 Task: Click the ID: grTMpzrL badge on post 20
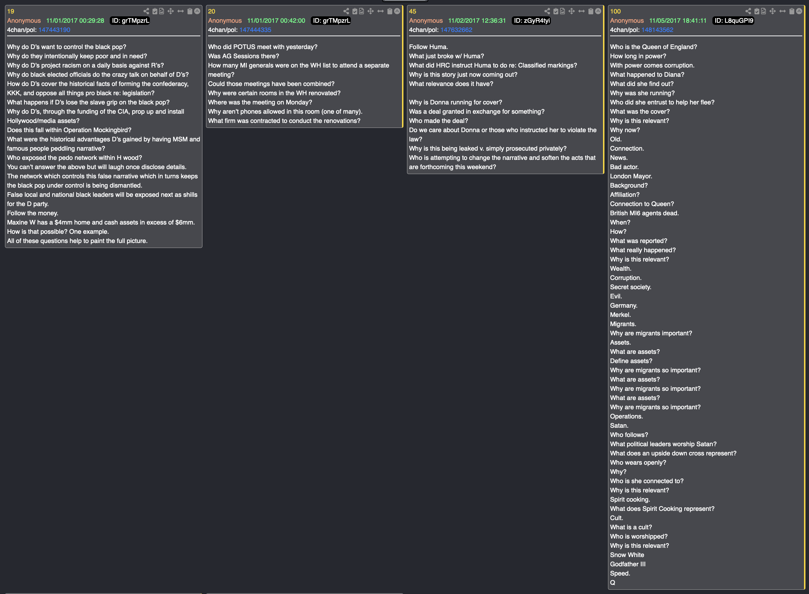(x=331, y=21)
